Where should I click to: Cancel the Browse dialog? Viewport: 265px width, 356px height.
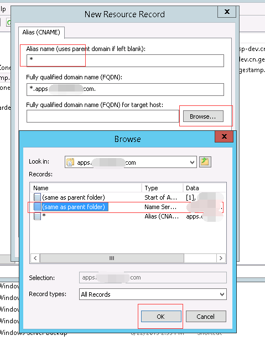206,317
